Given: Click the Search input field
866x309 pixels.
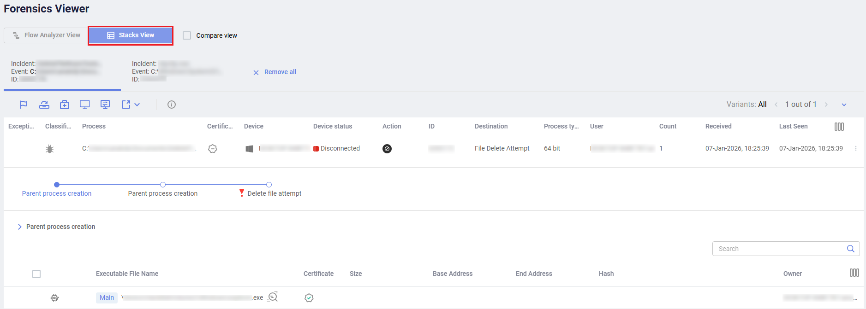Looking at the screenshot, I should pos(780,249).
